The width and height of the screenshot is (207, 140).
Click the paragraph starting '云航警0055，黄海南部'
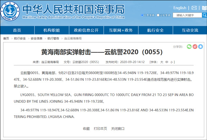(x=103, y=79)
